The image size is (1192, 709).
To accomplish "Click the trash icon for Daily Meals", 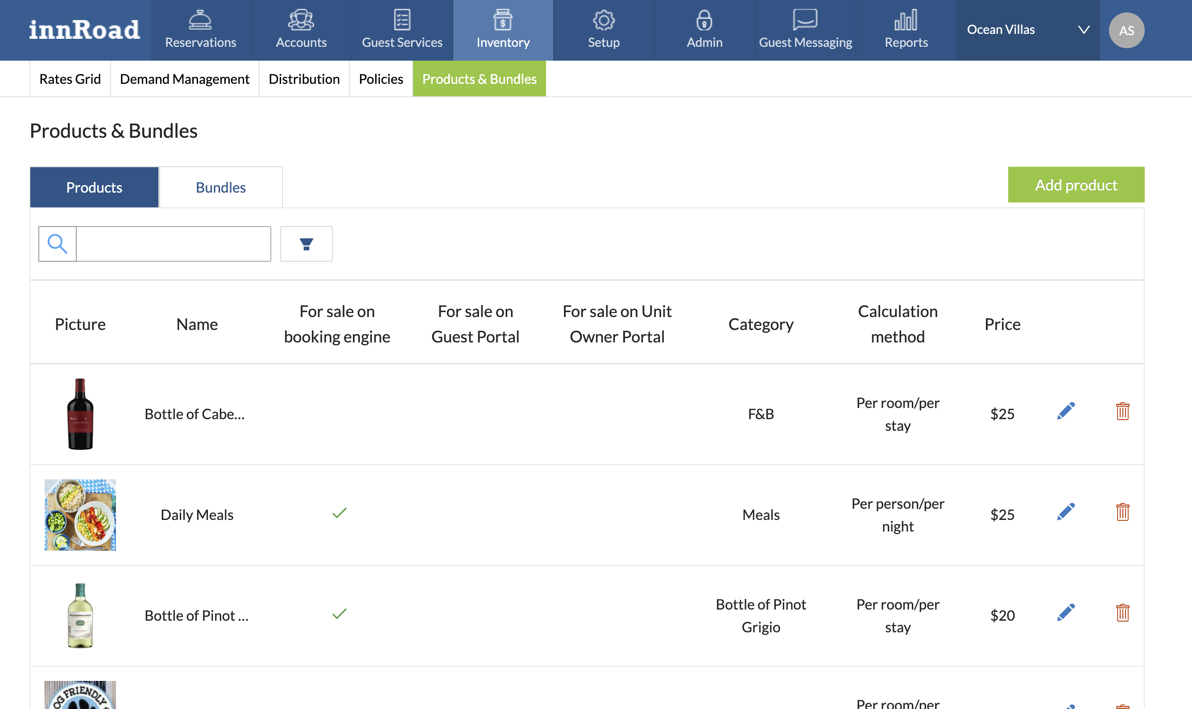I will (x=1122, y=512).
